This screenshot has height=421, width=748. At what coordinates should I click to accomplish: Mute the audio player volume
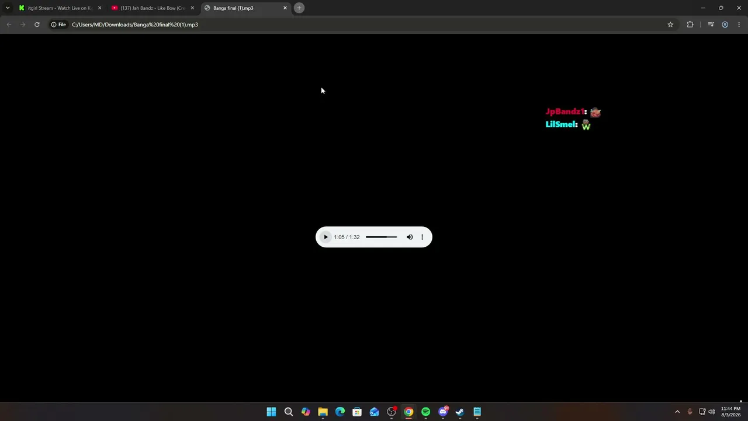tap(410, 237)
